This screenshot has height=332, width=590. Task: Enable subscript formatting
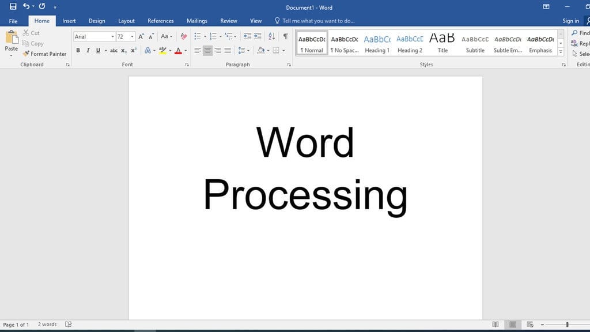123,50
